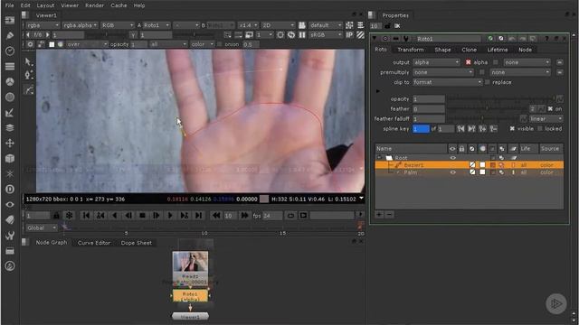Open the rgba.alpha channel dropdown

(x=80, y=25)
